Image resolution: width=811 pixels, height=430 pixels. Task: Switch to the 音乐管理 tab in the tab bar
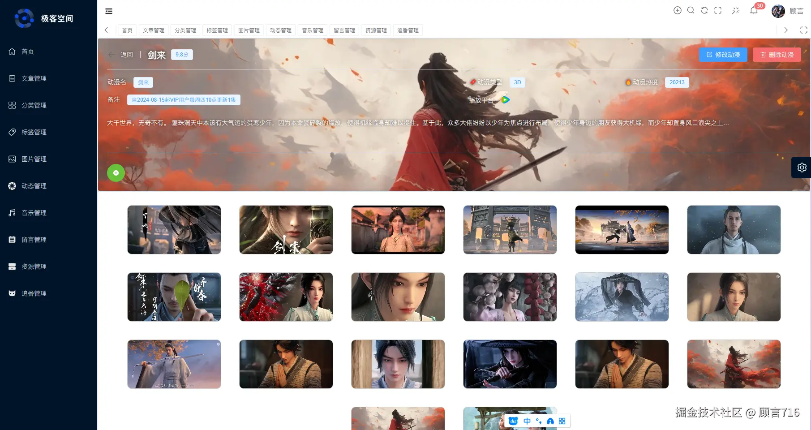(313, 30)
